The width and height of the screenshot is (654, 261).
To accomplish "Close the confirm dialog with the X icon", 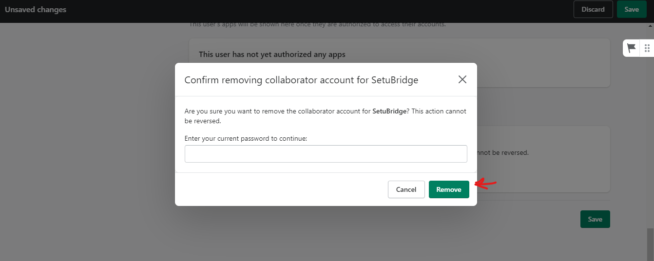I will [462, 79].
